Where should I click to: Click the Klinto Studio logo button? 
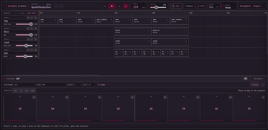[x=16, y=6]
